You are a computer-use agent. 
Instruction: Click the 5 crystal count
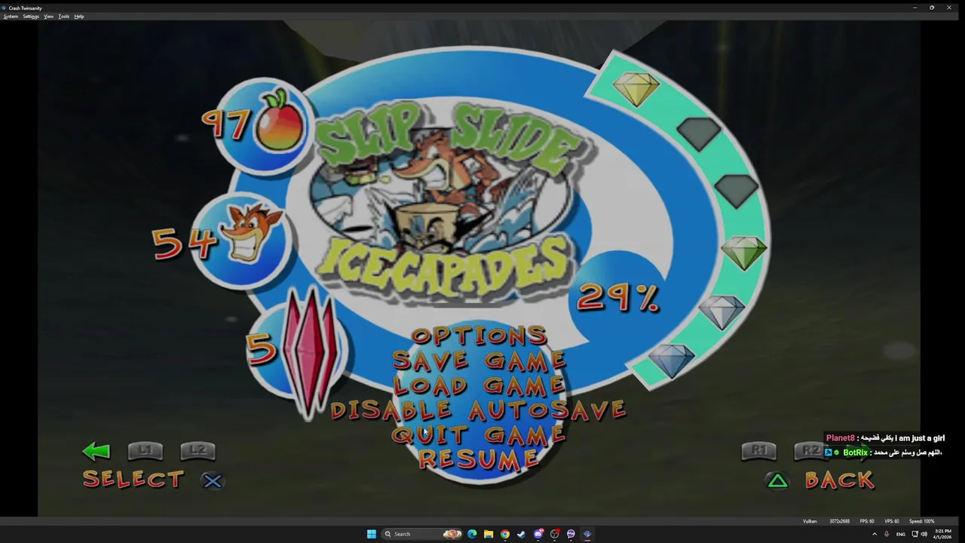262,350
